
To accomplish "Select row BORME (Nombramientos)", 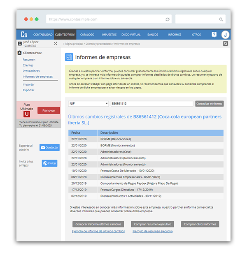I will 146,145.
